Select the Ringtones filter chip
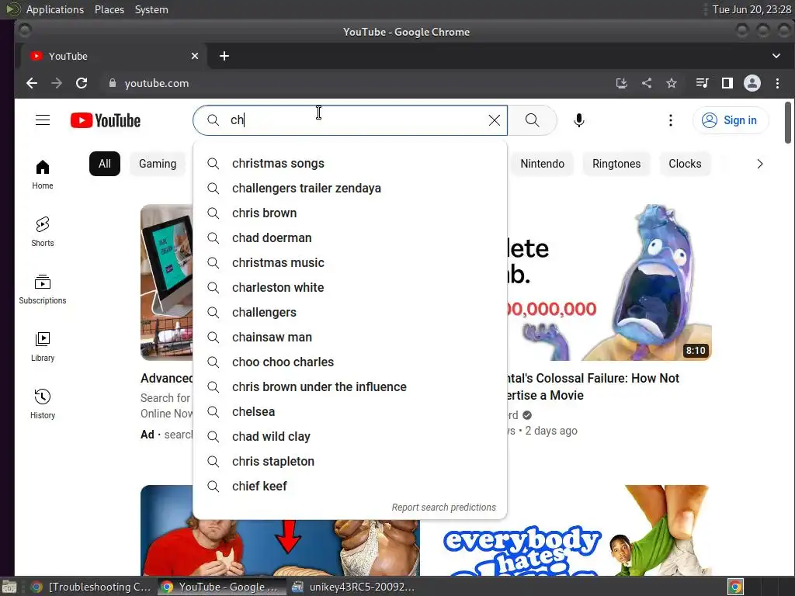This screenshot has width=795, height=596. point(616,164)
